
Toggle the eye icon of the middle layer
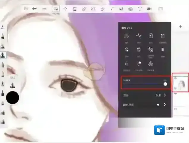(175, 94)
